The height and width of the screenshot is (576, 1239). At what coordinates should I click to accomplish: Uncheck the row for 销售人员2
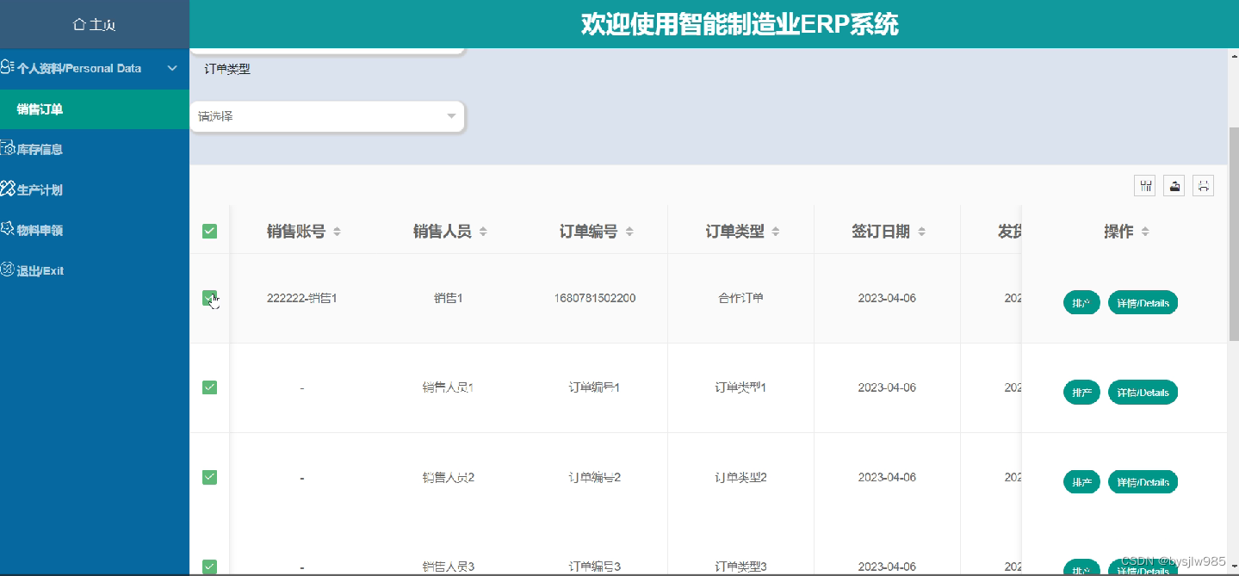[x=209, y=477]
